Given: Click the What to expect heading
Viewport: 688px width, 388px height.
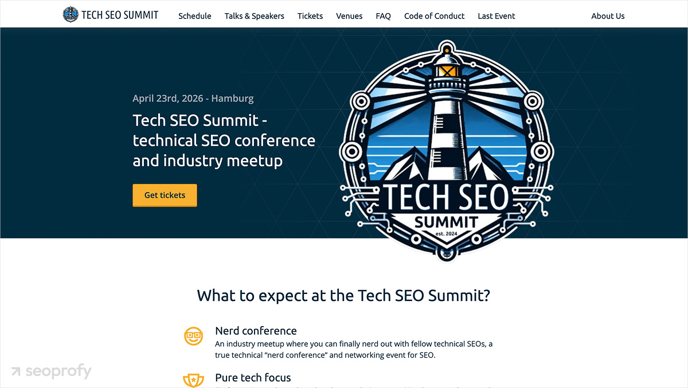Looking at the screenshot, I should 344,296.
